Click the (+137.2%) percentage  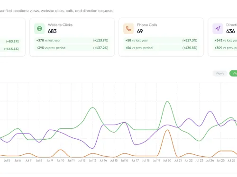pyautogui.click(x=100, y=48)
